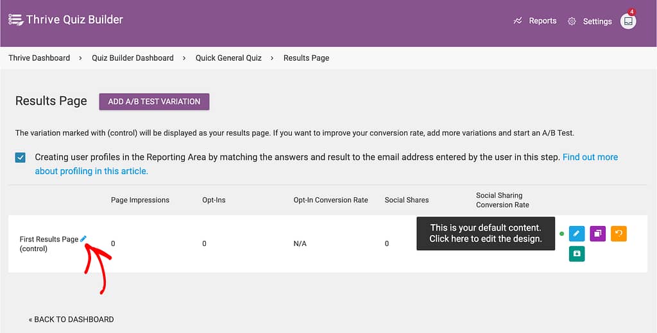Viewport: 657px width, 333px height.
Task: Click the orange reset button
Action: [619, 234]
